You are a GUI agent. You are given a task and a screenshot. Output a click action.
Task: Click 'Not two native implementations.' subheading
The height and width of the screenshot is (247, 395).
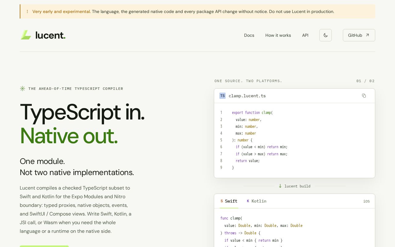[x=77, y=172]
